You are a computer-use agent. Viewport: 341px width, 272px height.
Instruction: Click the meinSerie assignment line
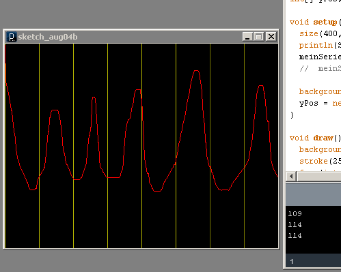[x=320, y=57]
